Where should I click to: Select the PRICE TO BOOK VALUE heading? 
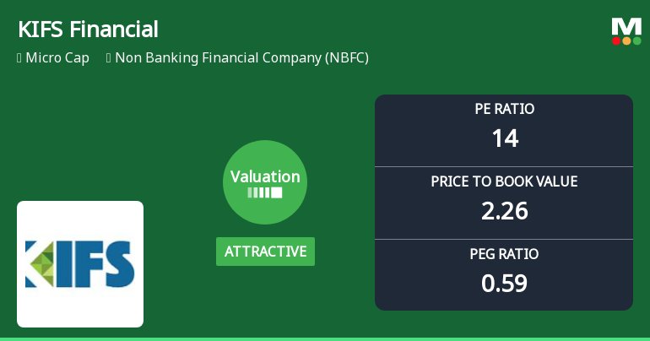504,181
